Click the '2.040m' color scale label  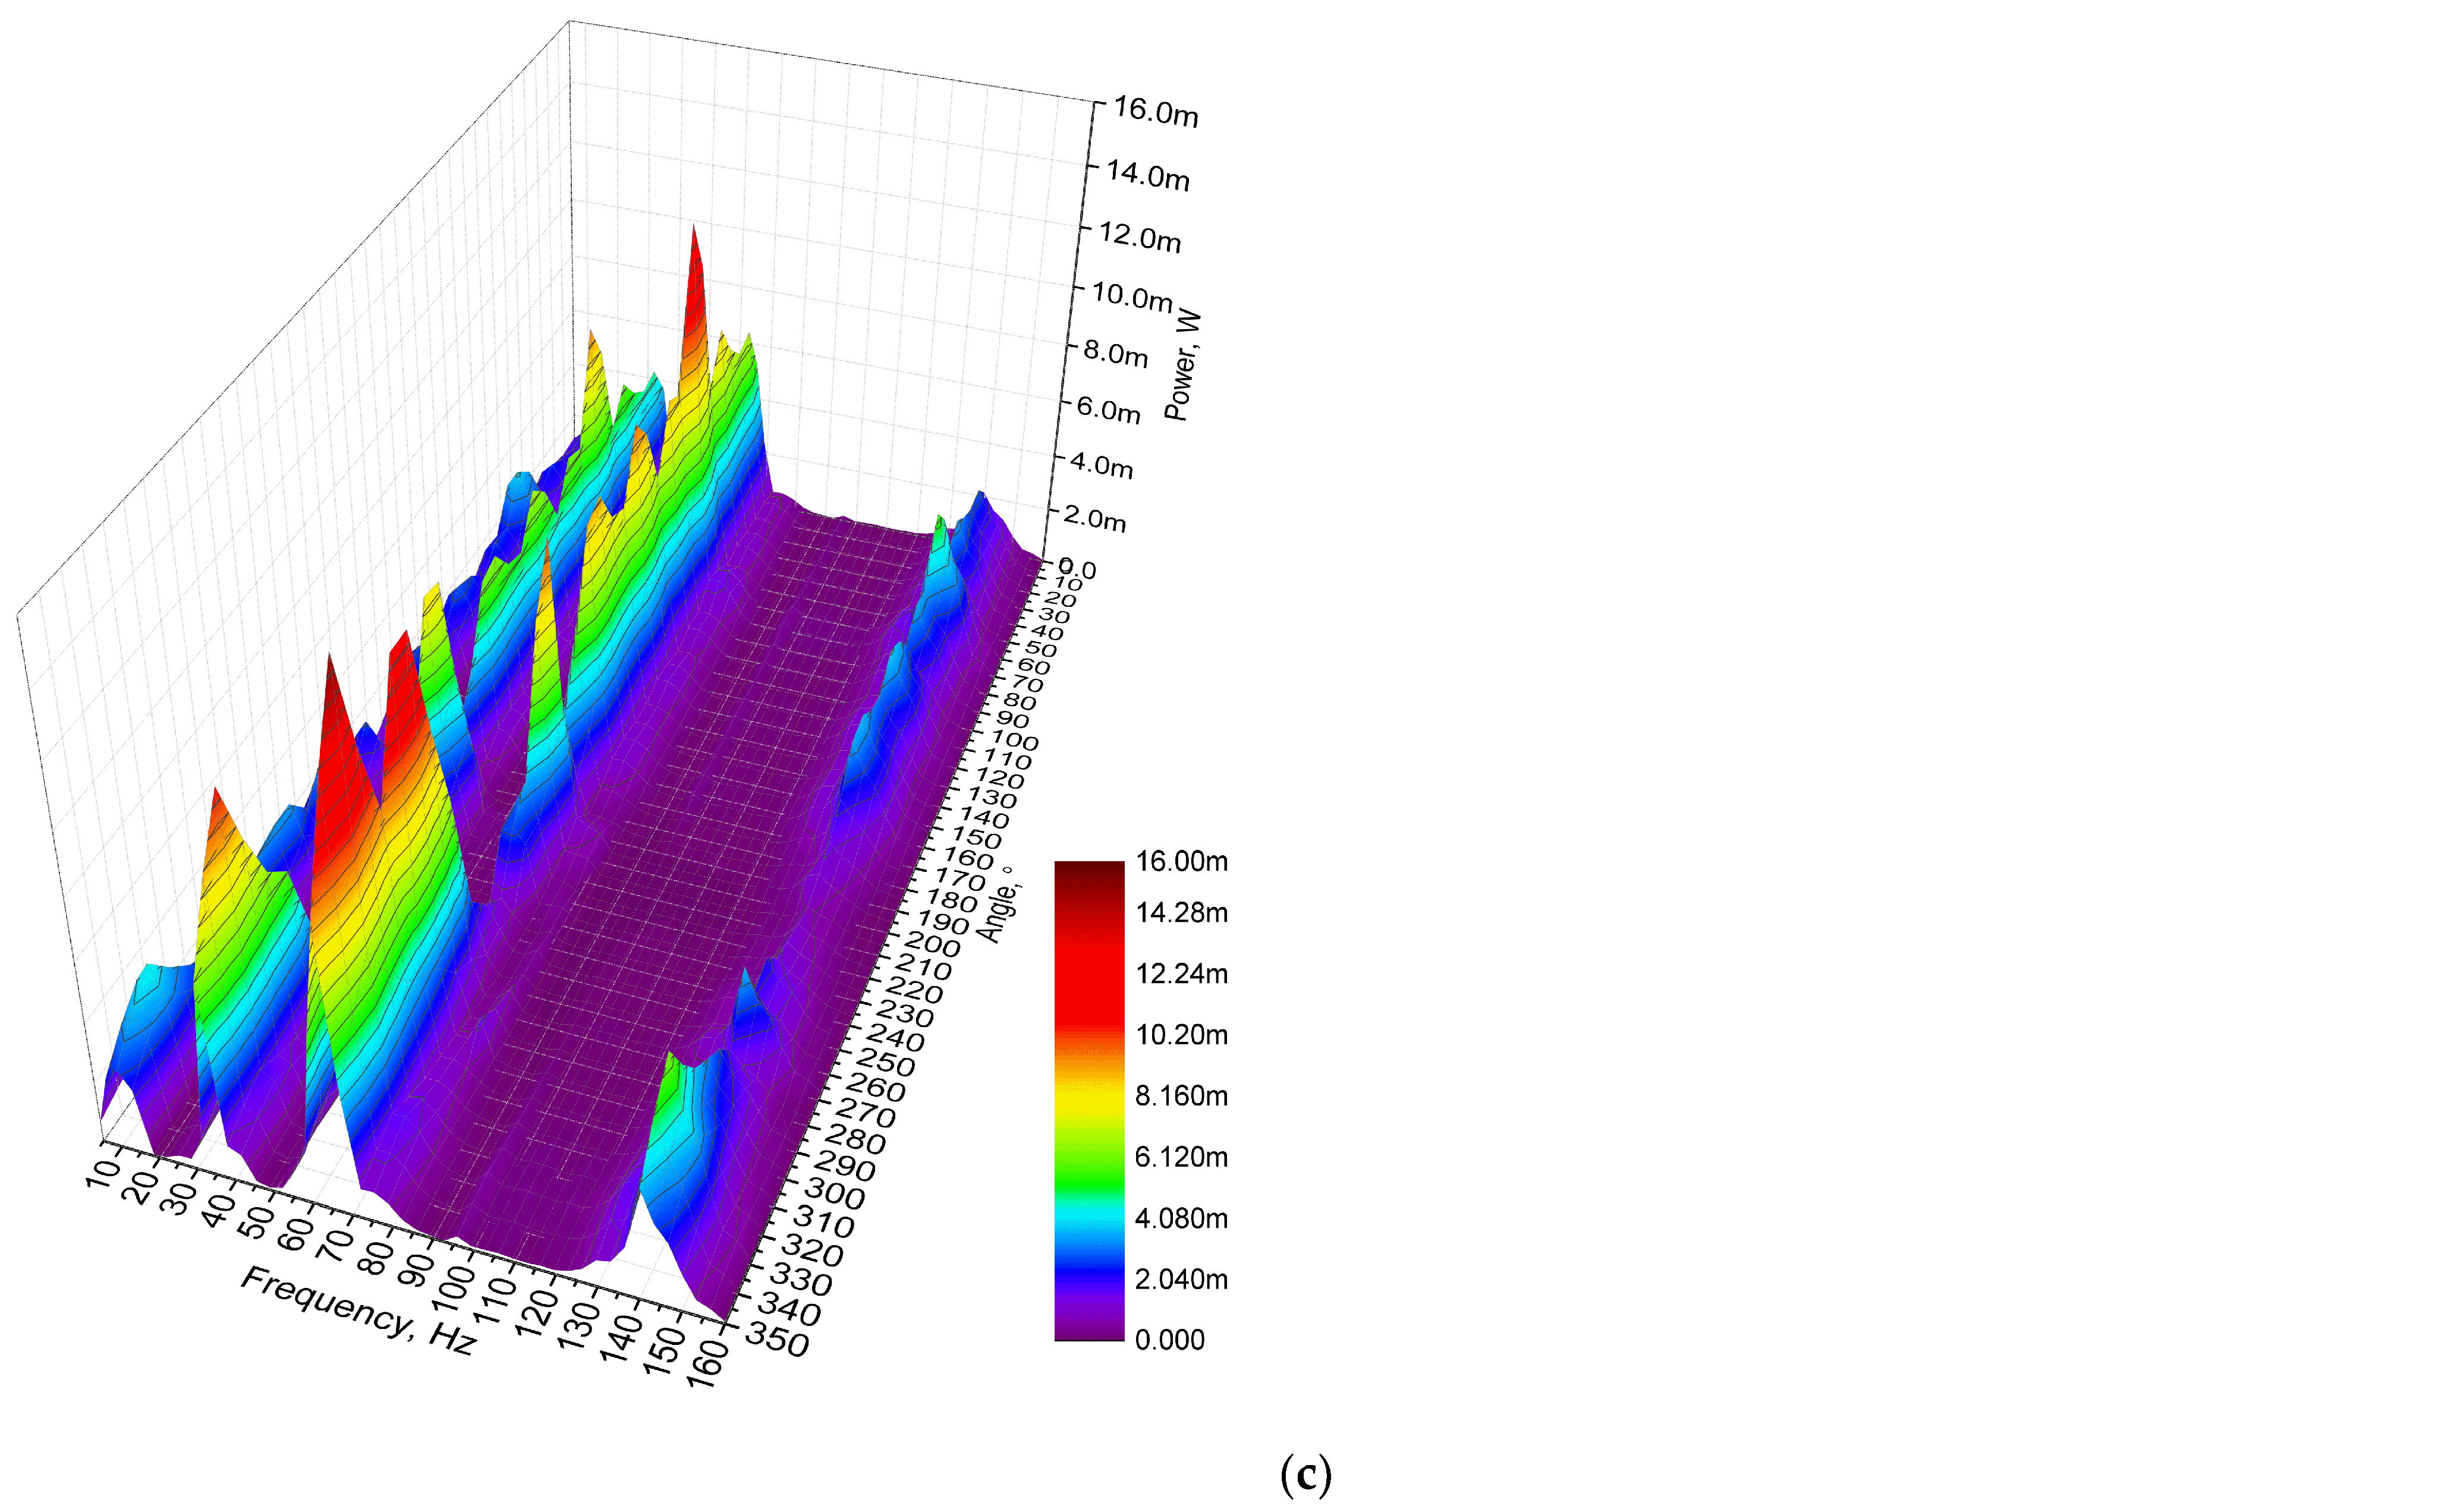[x=1181, y=1279]
